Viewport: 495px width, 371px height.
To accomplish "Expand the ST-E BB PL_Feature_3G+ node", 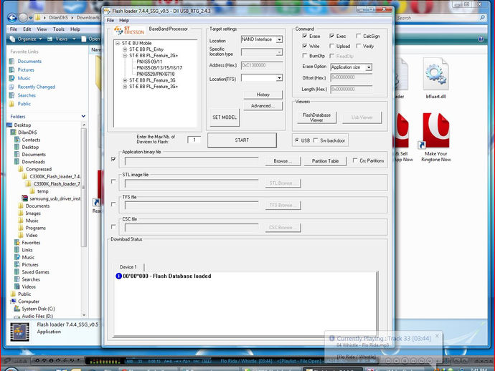I will [125, 87].
